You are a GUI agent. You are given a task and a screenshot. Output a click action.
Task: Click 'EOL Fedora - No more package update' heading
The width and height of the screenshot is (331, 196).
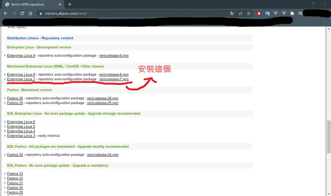pyautogui.click(x=58, y=166)
